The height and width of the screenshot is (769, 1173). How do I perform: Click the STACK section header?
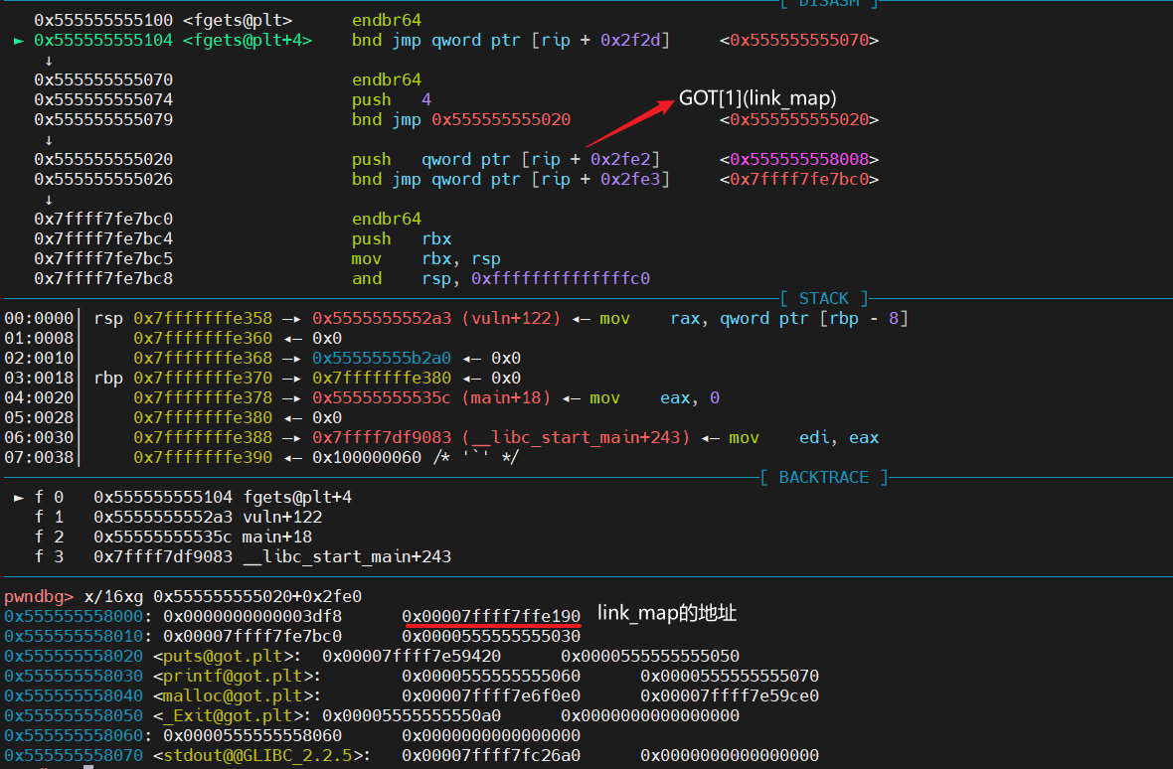tap(824, 298)
